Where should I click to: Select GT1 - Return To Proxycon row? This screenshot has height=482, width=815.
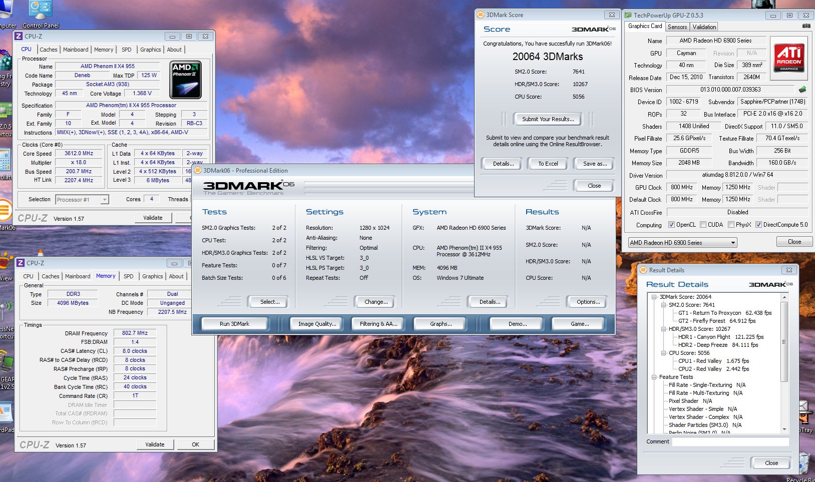725,313
